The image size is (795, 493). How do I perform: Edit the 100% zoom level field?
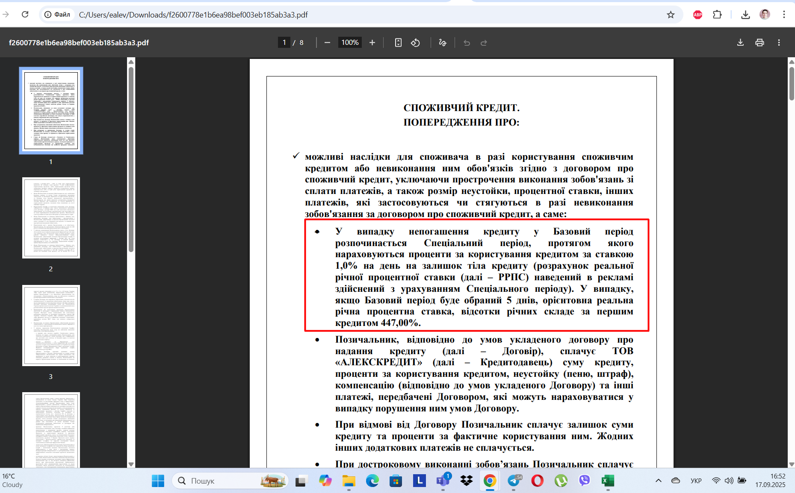coord(350,43)
